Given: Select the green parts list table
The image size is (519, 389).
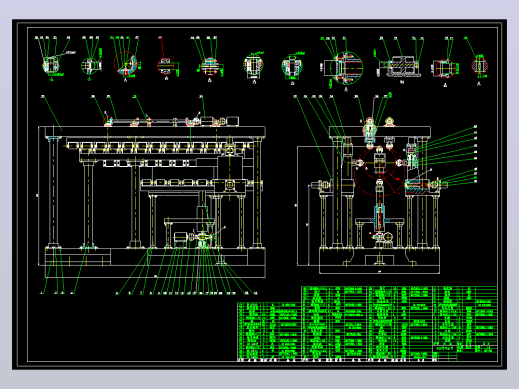Looking at the screenshot, I should coord(367,324).
